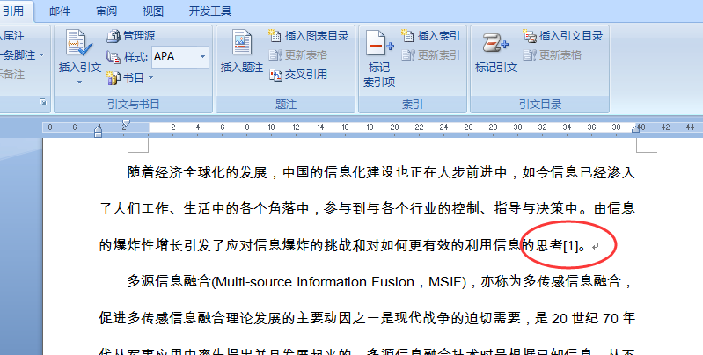The height and width of the screenshot is (355, 703).
Task: Click 更新表格 in 引文目录 group
Action: (553, 55)
